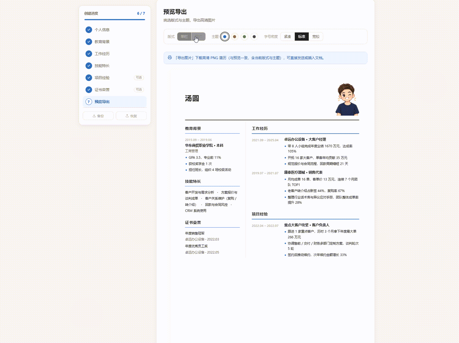Click the 华东商贸职业学院 • 本科 entry
Viewport: 459px width, 343px height.
click(x=204, y=145)
